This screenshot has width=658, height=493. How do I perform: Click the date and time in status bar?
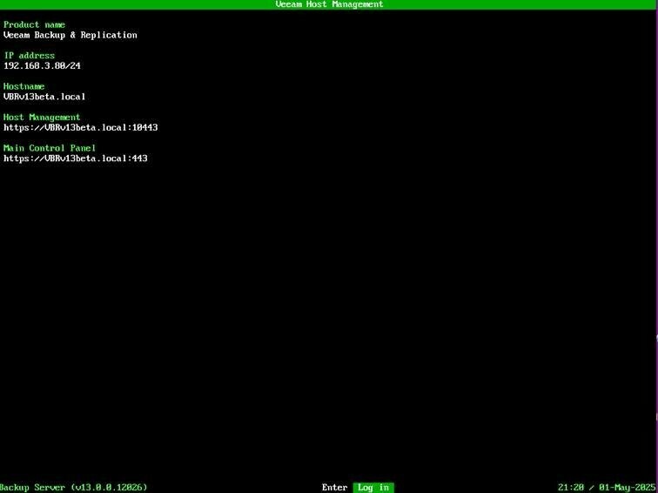[607, 488]
